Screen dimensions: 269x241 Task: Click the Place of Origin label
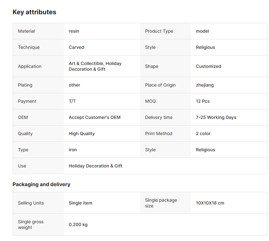tap(160, 85)
